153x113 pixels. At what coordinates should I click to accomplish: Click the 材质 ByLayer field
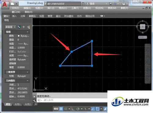[x=24, y=76]
